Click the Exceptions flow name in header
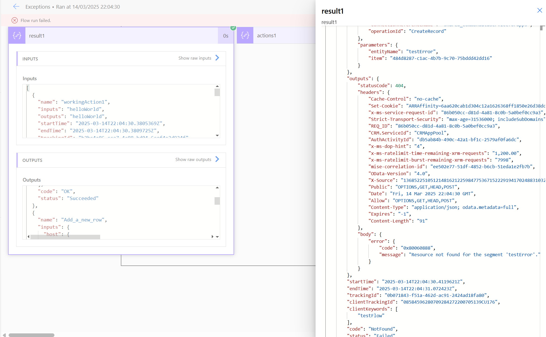The height and width of the screenshot is (337, 546). (x=38, y=7)
